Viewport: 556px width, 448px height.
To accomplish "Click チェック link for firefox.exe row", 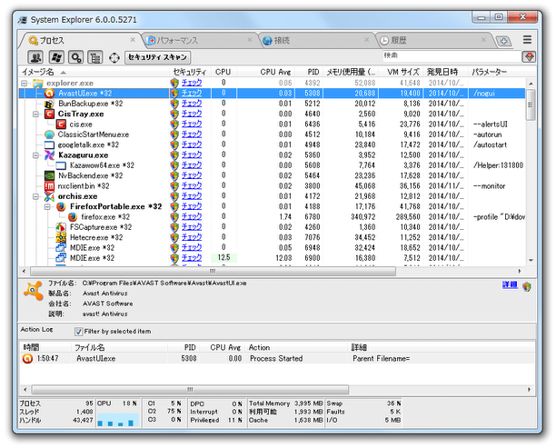I will [x=192, y=216].
